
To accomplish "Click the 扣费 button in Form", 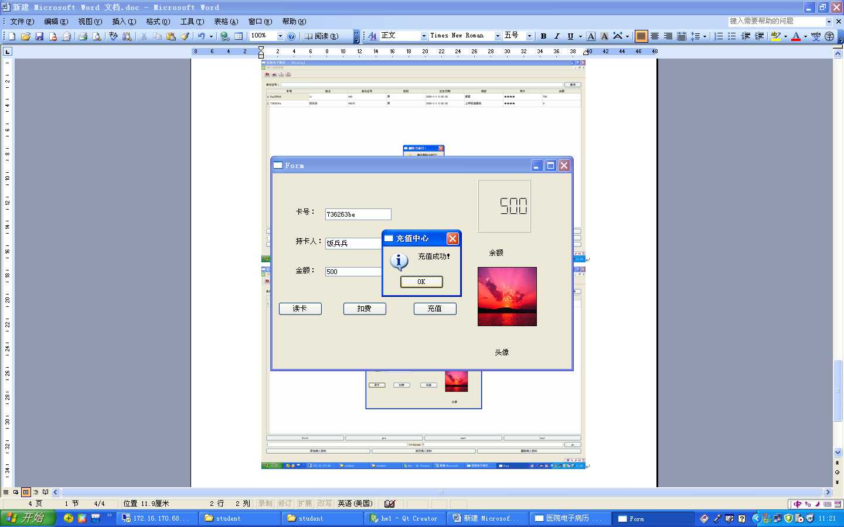I will [365, 309].
